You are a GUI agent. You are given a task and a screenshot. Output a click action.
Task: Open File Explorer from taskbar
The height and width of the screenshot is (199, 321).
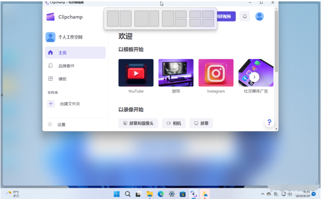click(x=150, y=194)
